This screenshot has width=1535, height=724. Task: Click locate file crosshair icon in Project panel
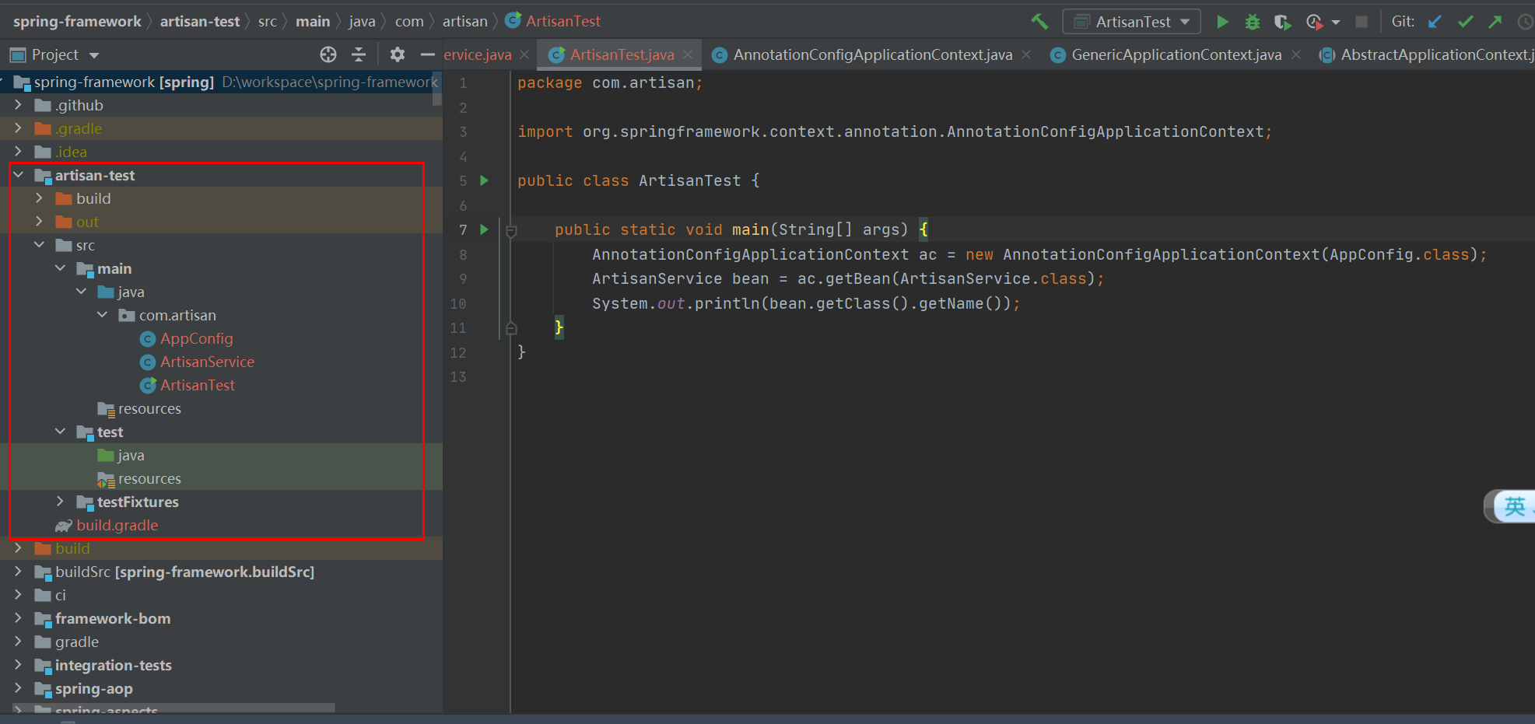(328, 54)
